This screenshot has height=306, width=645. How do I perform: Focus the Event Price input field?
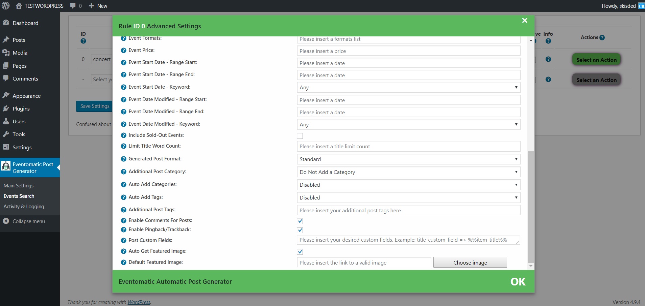tap(408, 51)
